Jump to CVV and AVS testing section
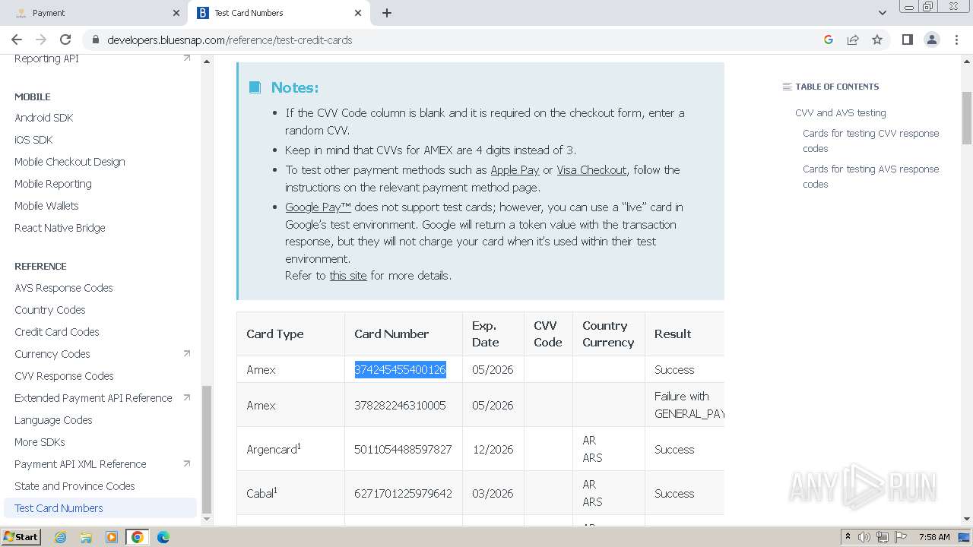Viewport: 973px width, 547px height. coord(841,112)
